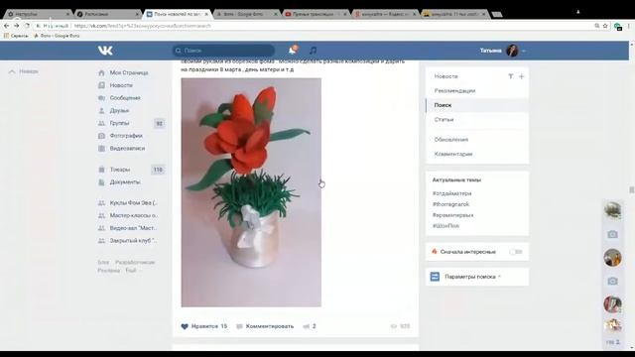Image resolution: width=635 pixels, height=357 pixels.
Task: Select the Комментарии tab
Action: tap(453, 155)
